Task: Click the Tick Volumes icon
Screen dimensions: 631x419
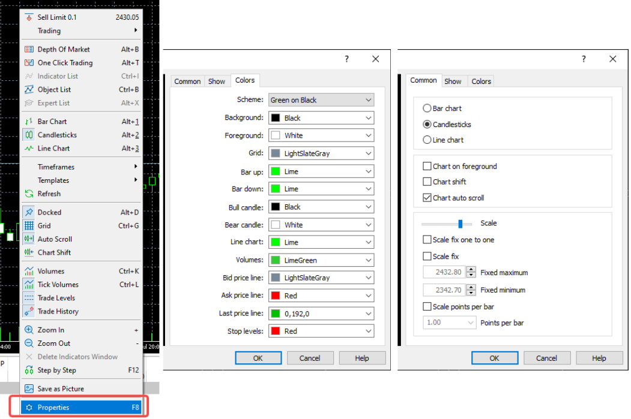Action: pyautogui.click(x=28, y=285)
